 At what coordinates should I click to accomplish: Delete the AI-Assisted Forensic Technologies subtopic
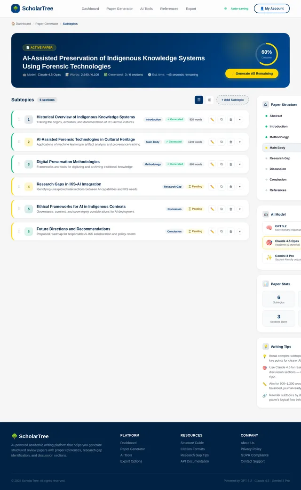tap(230, 142)
